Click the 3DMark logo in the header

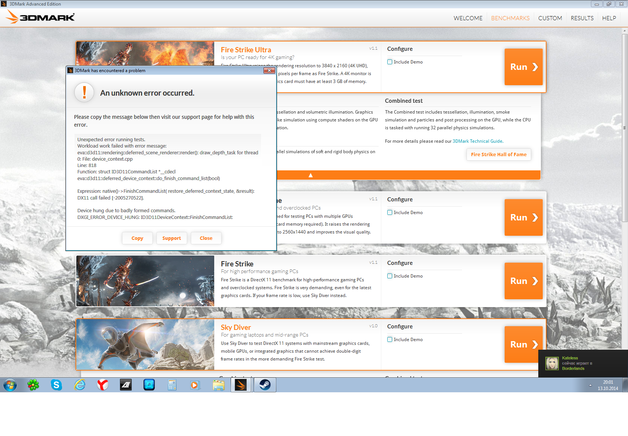40,17
